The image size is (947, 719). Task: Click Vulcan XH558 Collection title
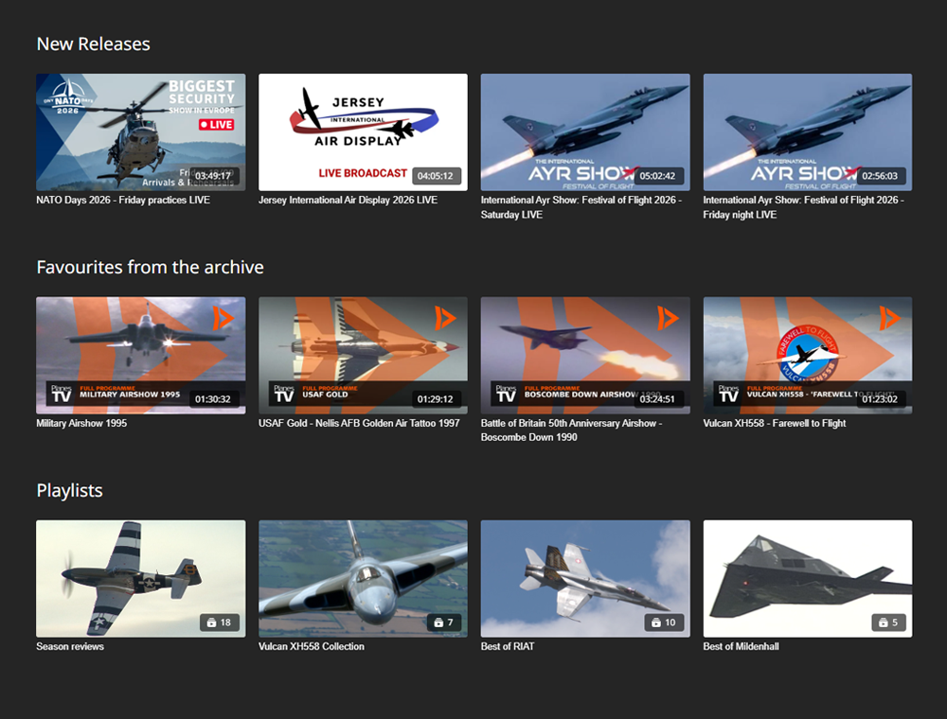pos(312,646)
